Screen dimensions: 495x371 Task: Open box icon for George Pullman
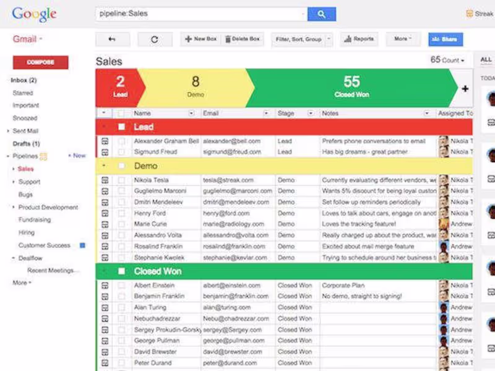[x=105, y=341]
